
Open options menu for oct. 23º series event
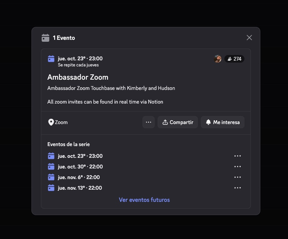238,156
